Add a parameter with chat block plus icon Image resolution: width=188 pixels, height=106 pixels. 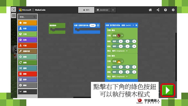[x=98, y=25]
